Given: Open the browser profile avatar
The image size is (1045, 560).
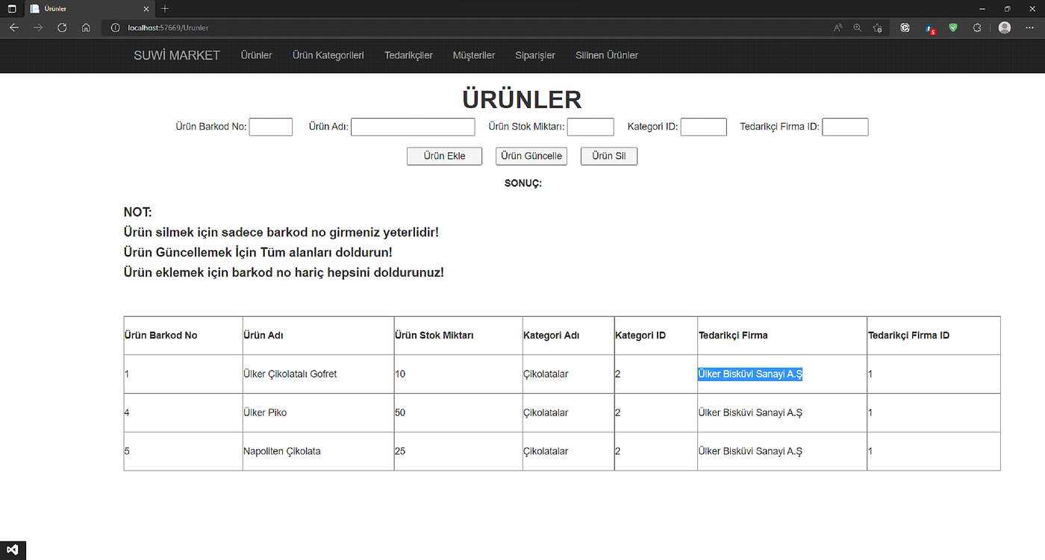Looking at the screenshot, I should point(1005,28).
